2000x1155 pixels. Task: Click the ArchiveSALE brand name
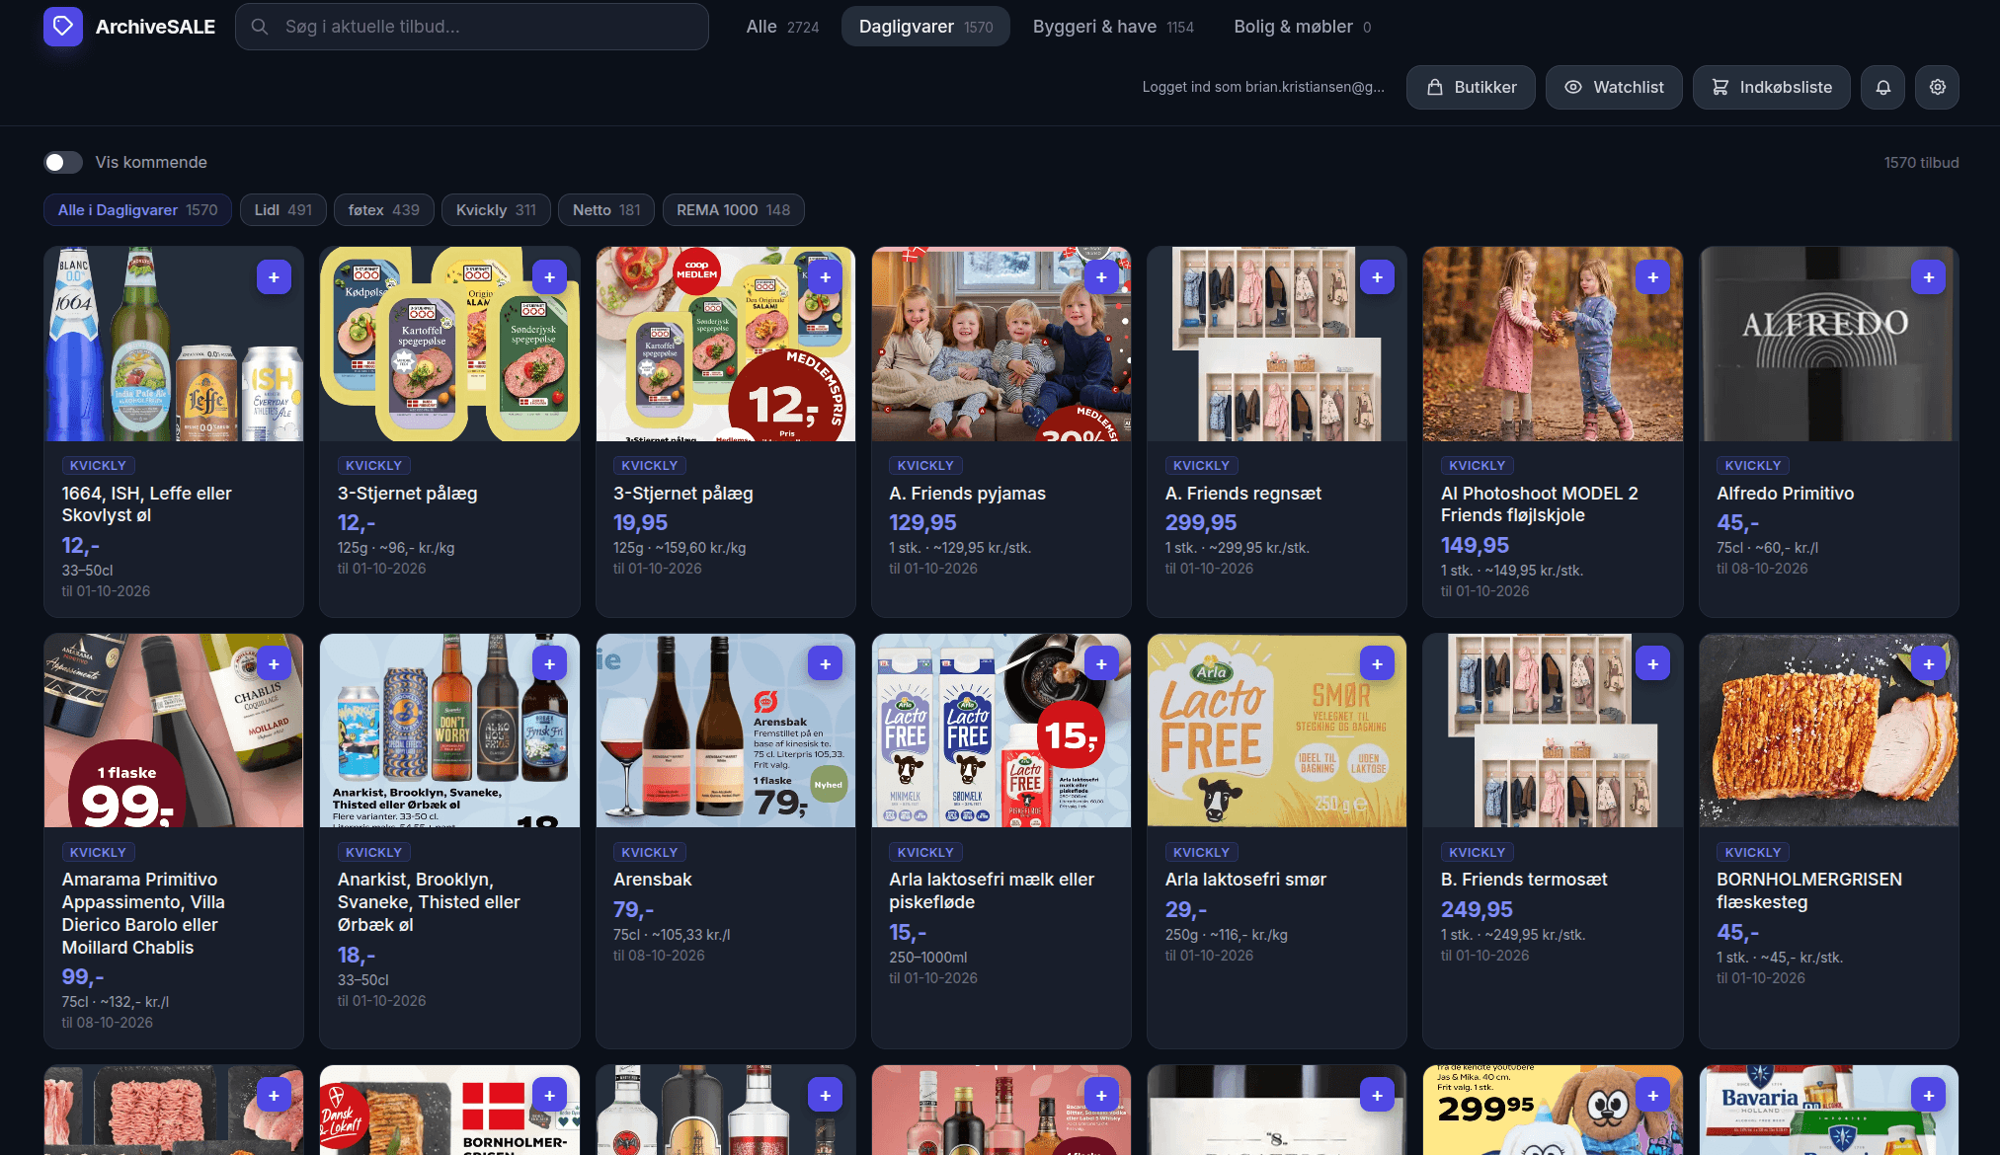click(155, 27)
